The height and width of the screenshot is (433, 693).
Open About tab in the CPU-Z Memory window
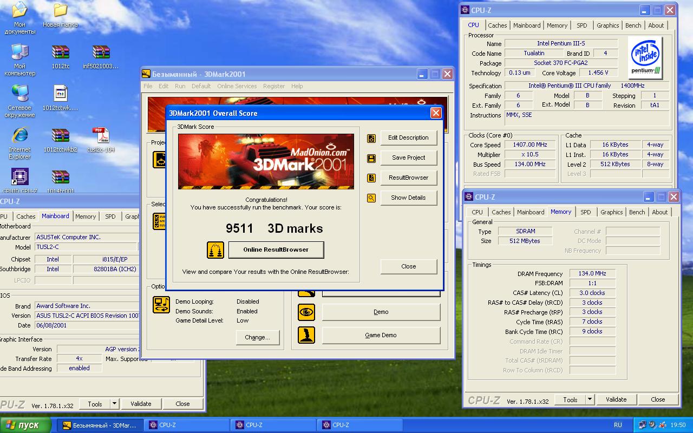[x=659, y=212]
